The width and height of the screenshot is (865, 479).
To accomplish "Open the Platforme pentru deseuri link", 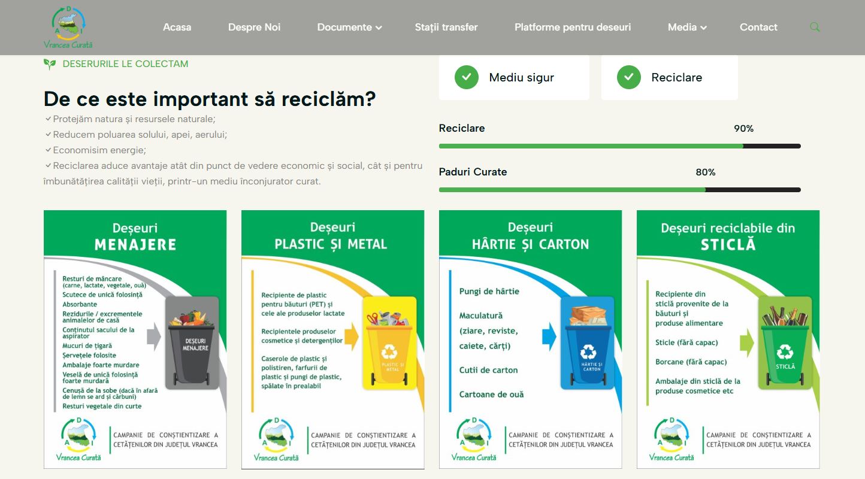I will (x=573, y=28).
